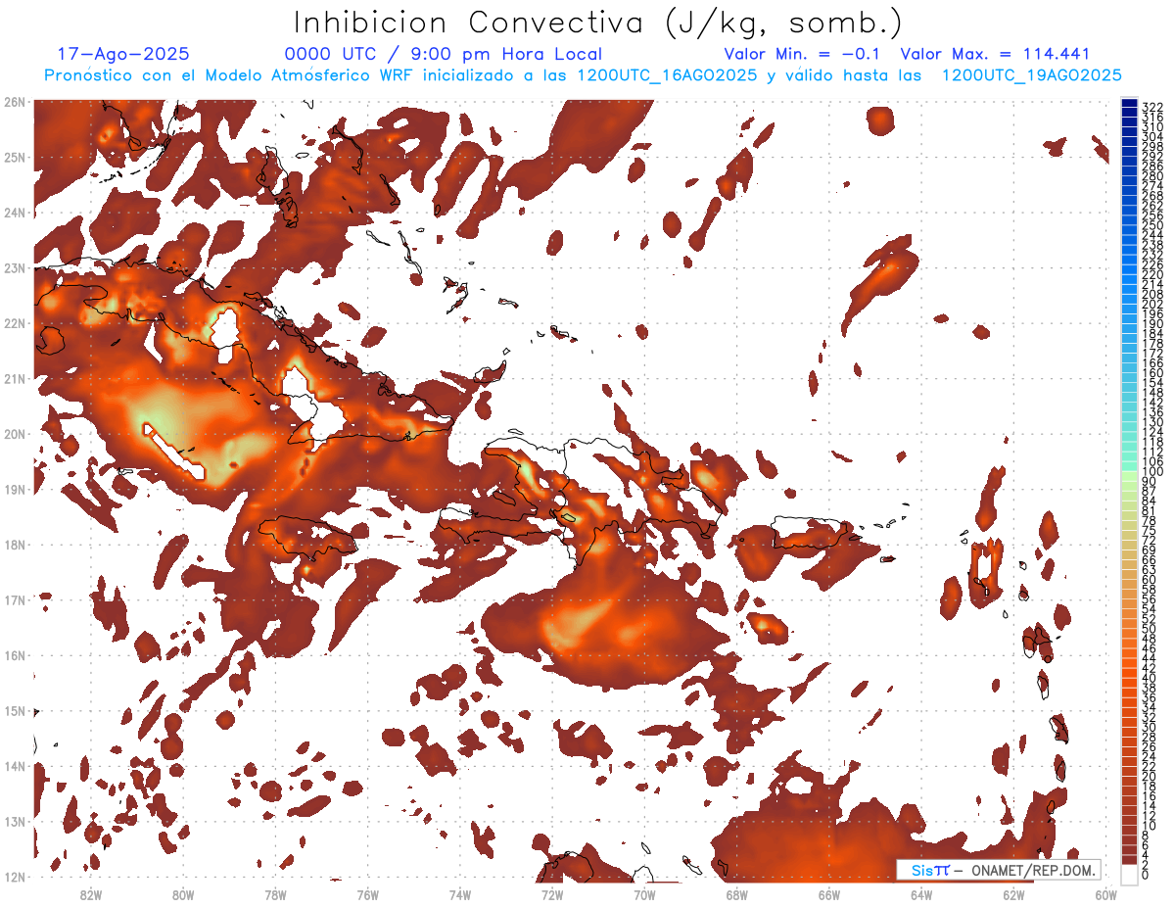Click the SisTT – ONAMET/REP.DOM. watermark box
The image size is (1175, 908).
click(998, 870)
